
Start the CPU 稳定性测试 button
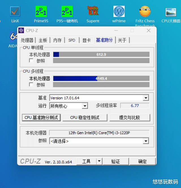85,118
